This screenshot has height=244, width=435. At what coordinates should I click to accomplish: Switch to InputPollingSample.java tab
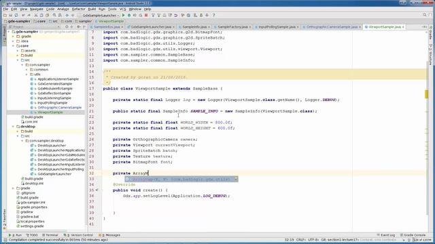[x=277, y=27]
